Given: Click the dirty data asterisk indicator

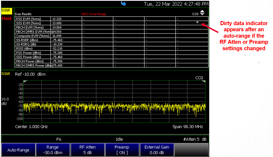Looking at the screenshot, I should click(197, 22).
